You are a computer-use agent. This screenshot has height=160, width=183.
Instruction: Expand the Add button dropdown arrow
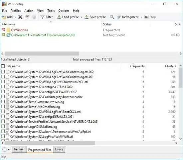point(15,17)
